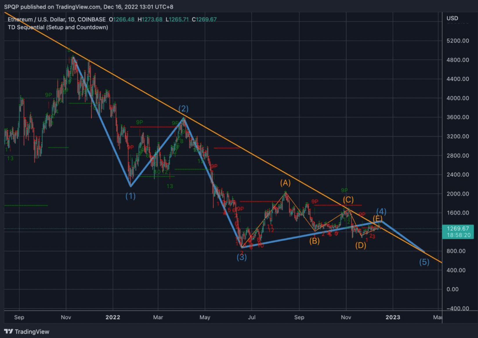Click the May label on time axis
This screenshot has width=478, height=338.
(x=205, y=317)
